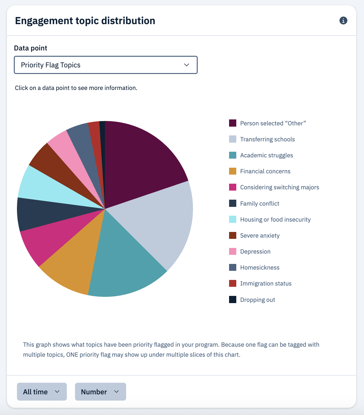Screen dimensions: 364x415
Task: Click the Financial concerns legend swatch
Action: 233,171
